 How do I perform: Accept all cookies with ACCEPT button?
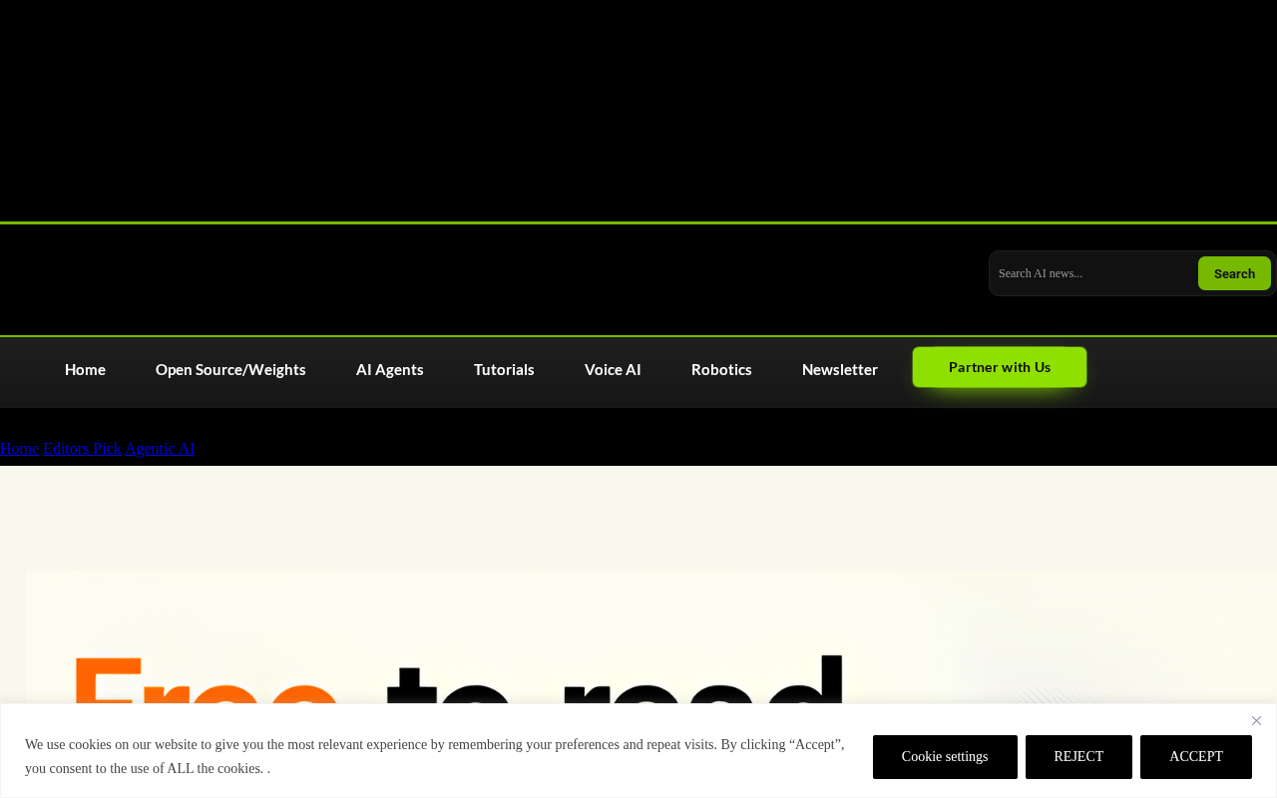coord(1196,757)
